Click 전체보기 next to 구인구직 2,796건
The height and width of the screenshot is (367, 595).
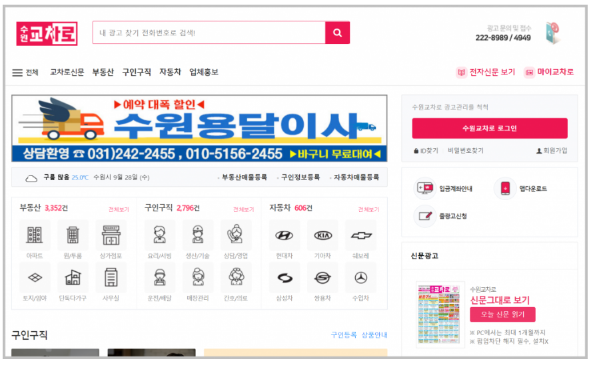[243, 209]
